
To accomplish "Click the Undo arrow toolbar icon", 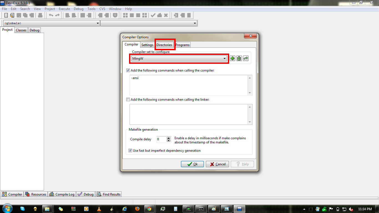I will pos(51,15).
